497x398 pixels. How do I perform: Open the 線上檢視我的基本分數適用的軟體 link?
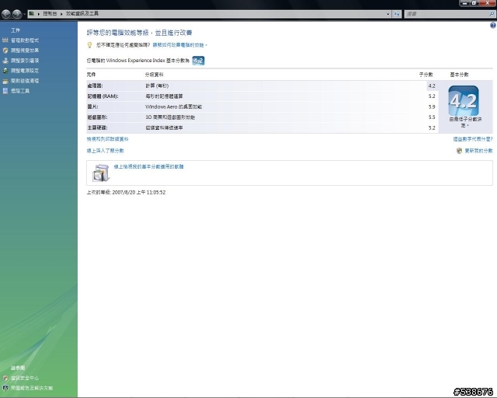tap(148, 166)
